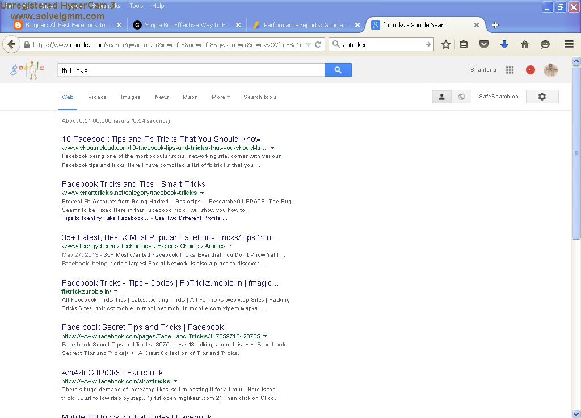Open the Firefox hamburger menu

tap(569, 44)
